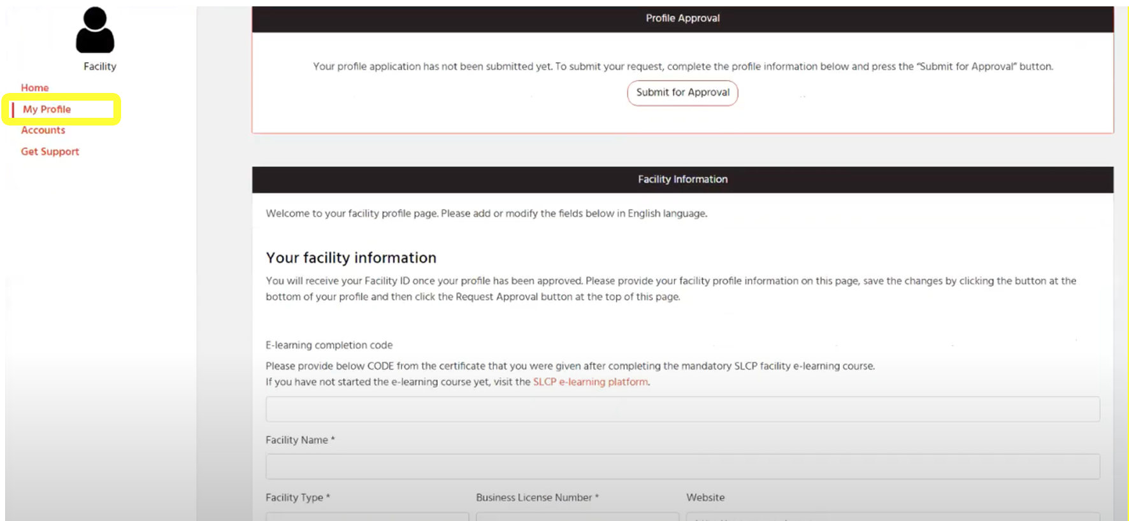
Task: Go to the Home page
Action: tap(34, 88)
